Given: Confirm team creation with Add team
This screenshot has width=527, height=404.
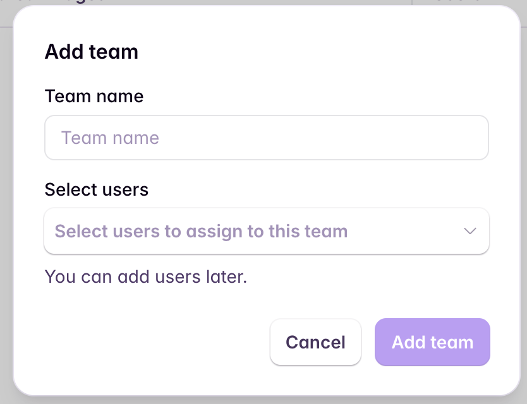Looking at the screenshot, I should click(432, 342).
